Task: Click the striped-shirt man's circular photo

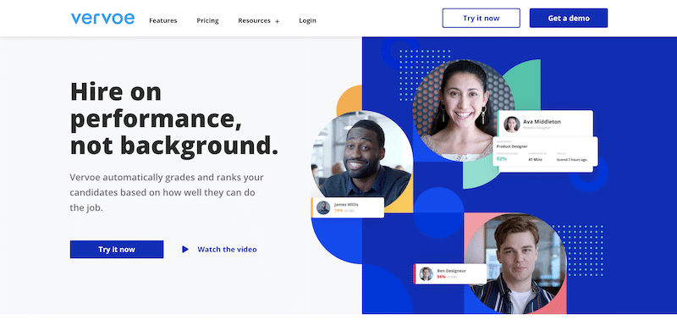Action: coord(515,264)
